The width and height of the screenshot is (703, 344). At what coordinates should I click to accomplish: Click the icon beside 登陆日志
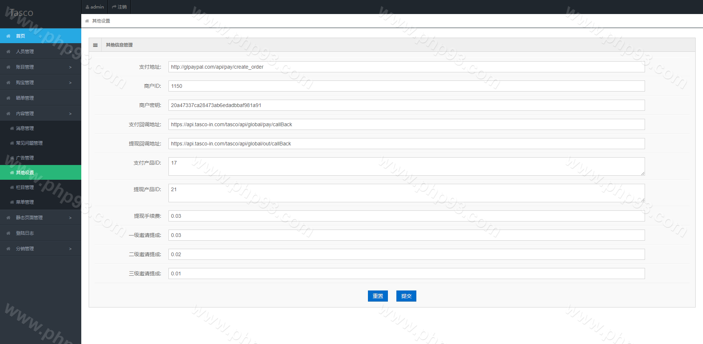(8, 233)
